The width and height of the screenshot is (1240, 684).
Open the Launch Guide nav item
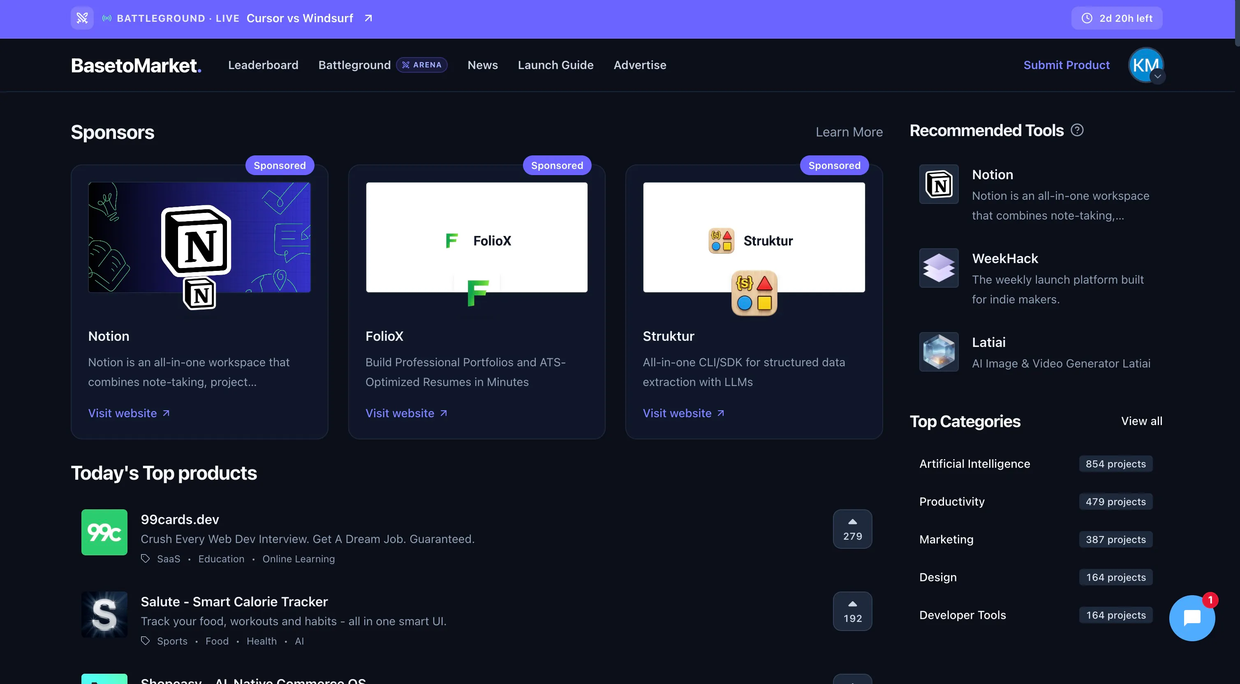tap(555, 65)
